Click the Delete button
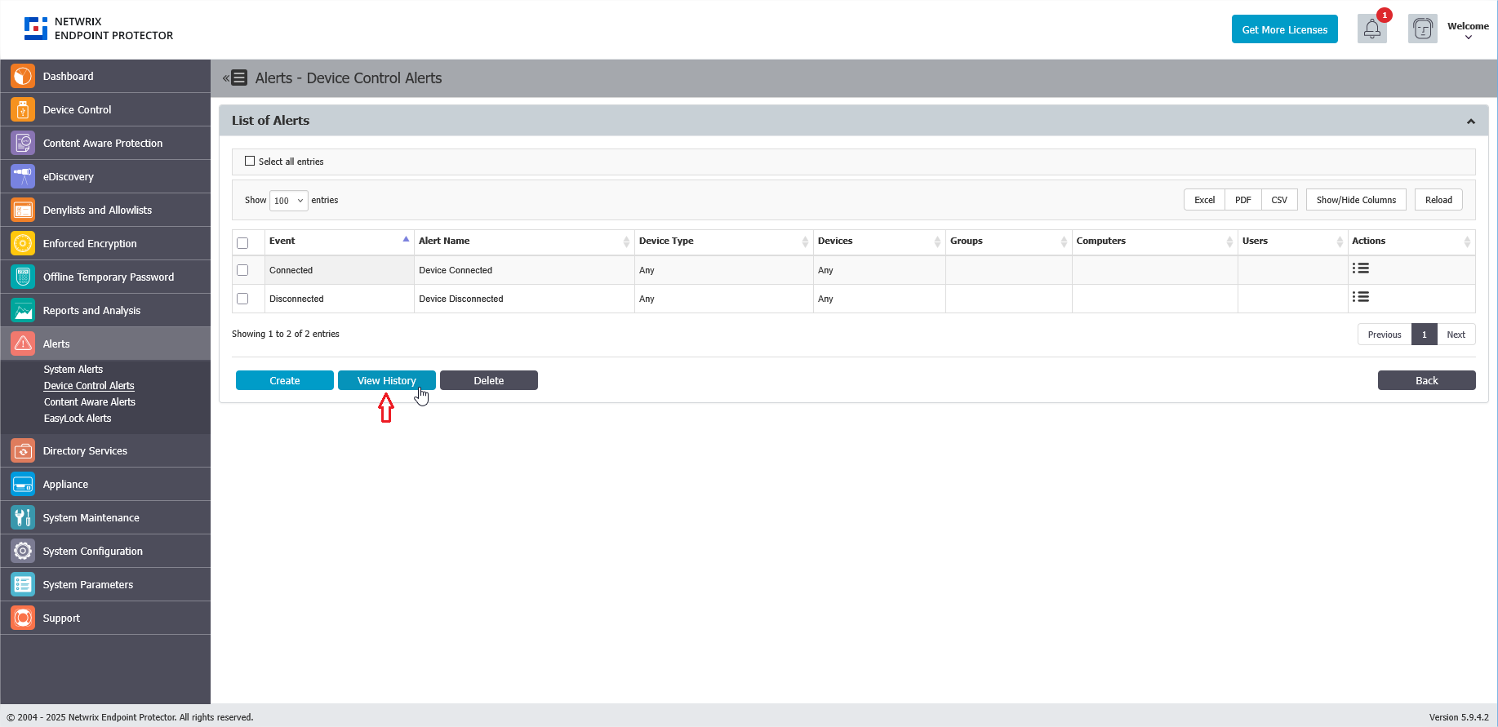Image resolution: width=1498 pixels, height=727 pixels. click(489, 380)
